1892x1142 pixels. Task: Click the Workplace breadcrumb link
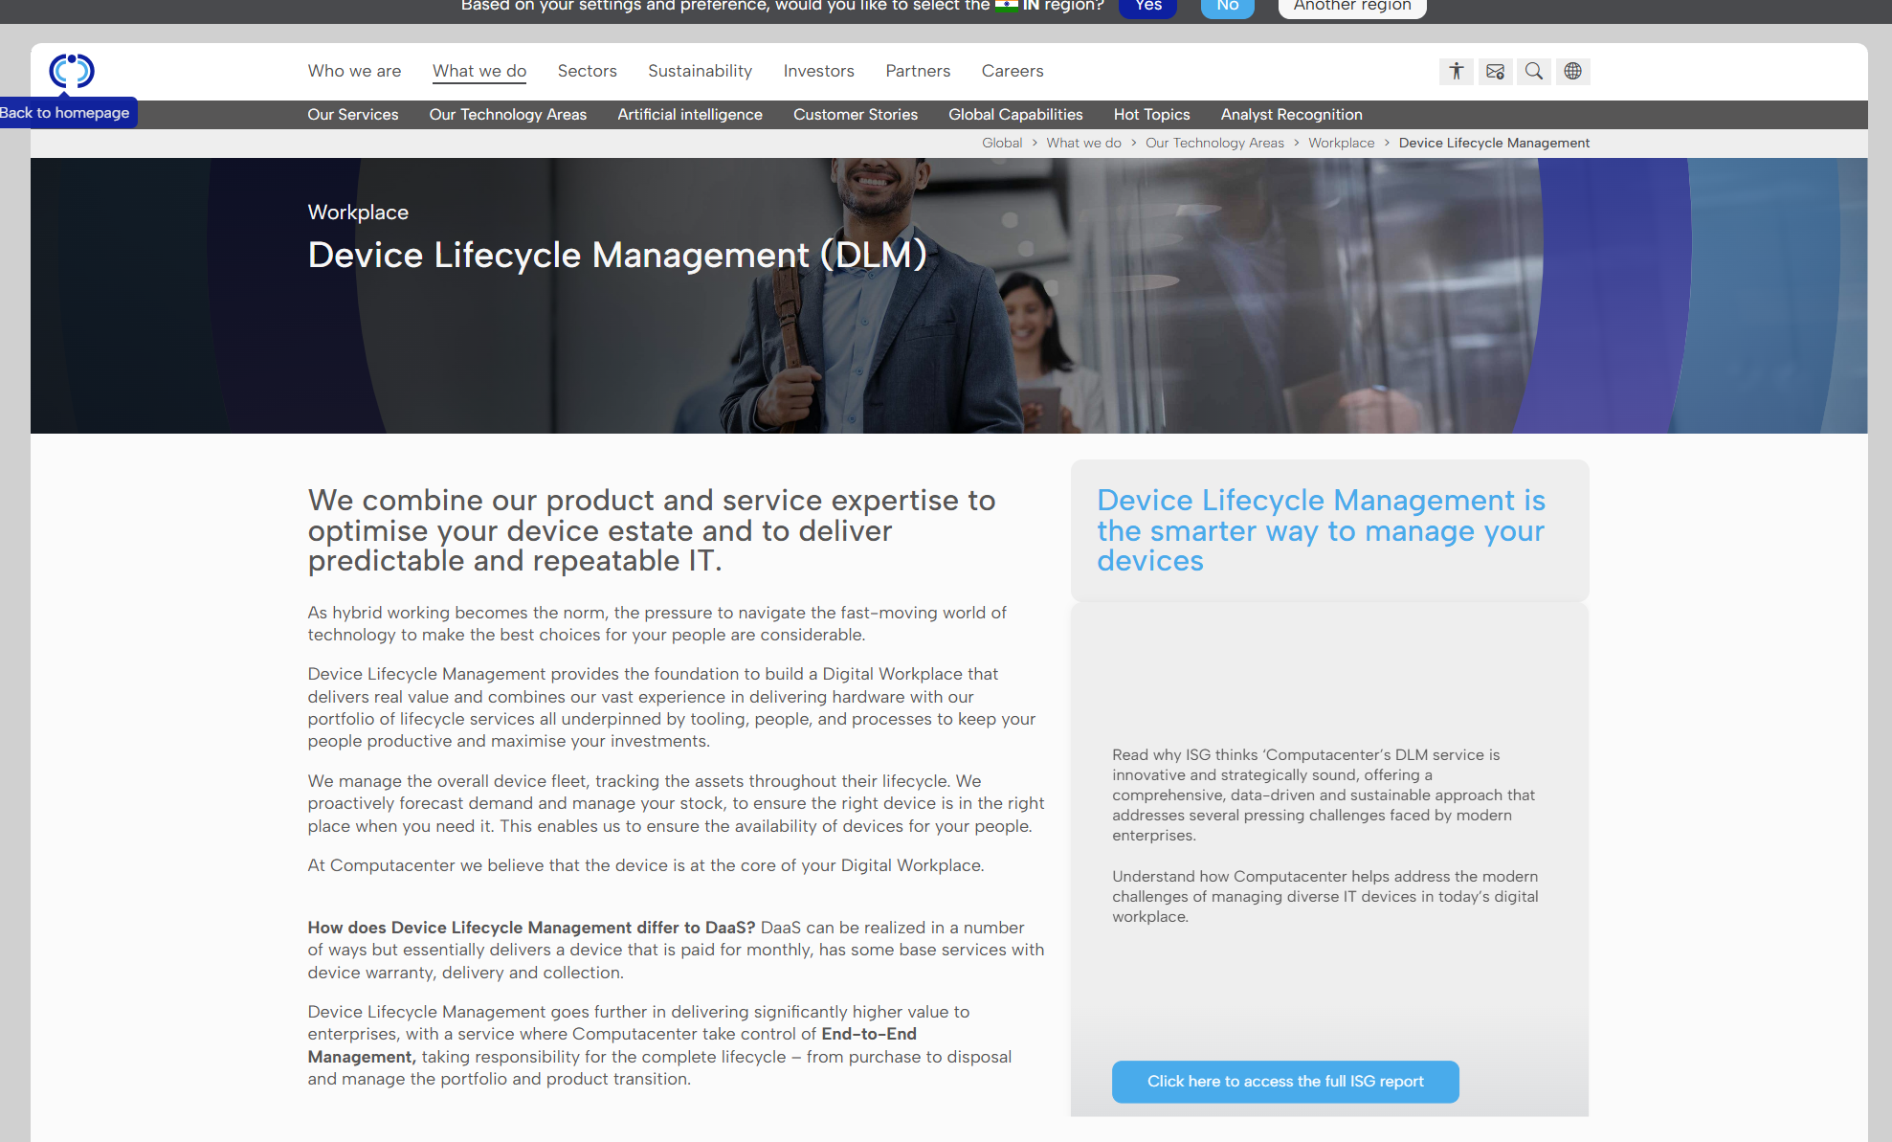(1342, 143)
